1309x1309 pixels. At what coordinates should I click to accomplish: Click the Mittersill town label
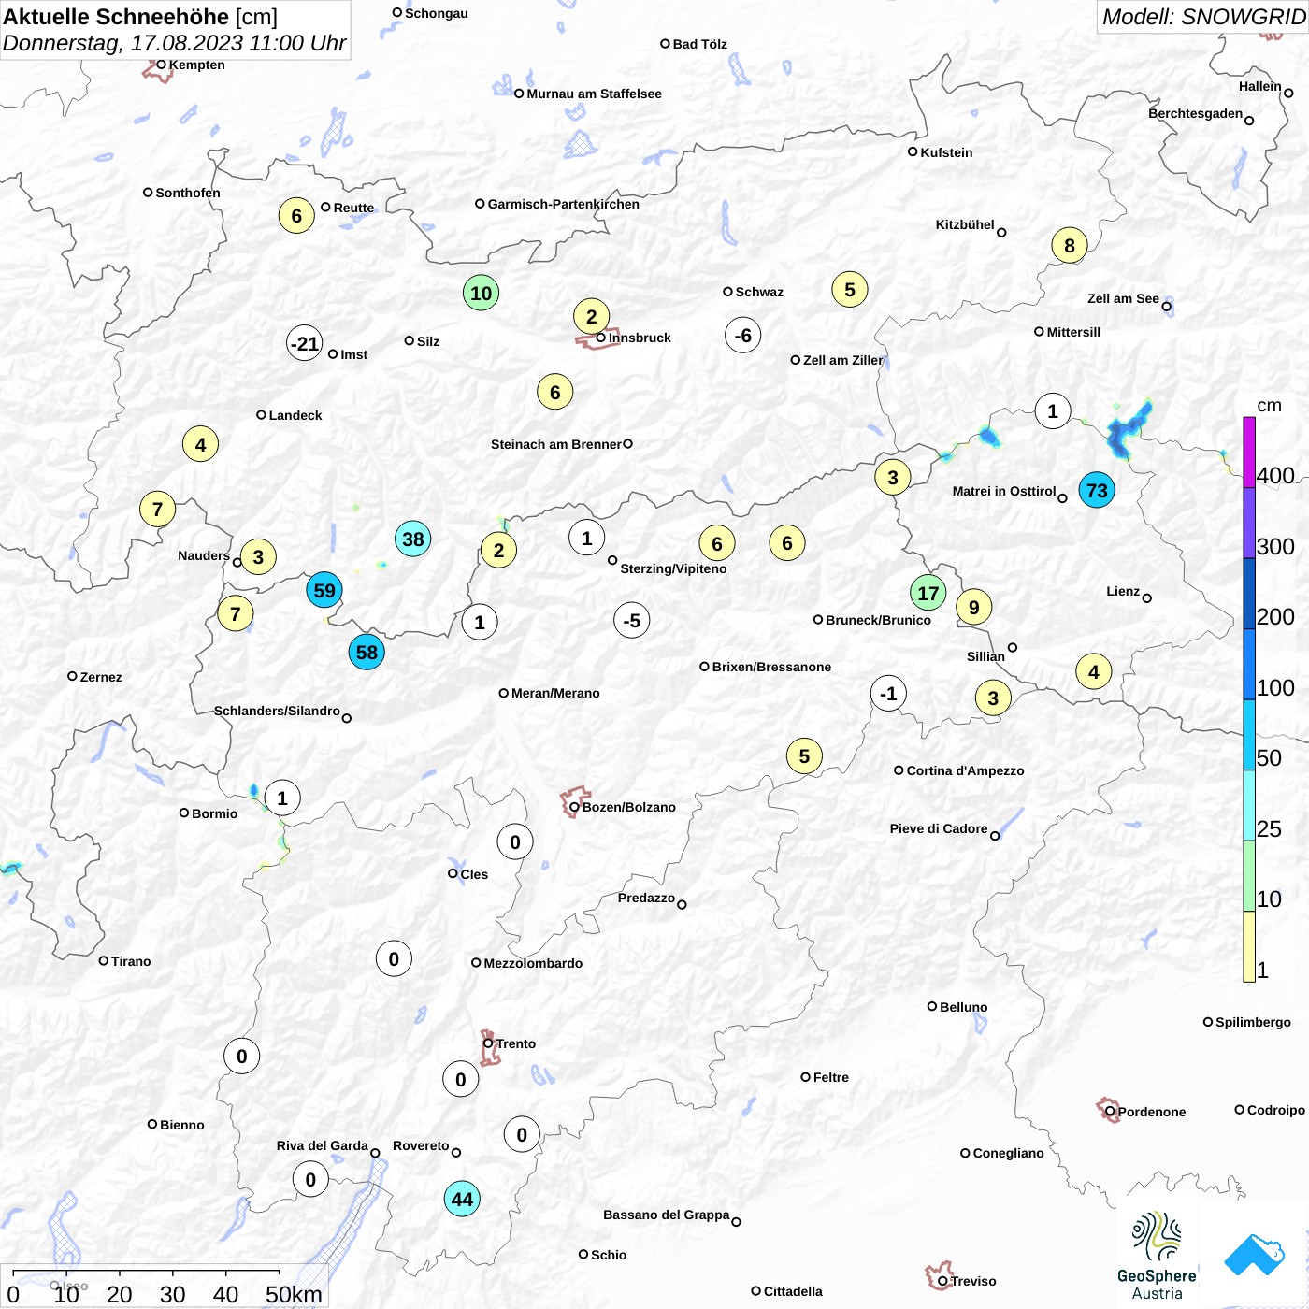pyautogui.click(x=1073, y=332)
